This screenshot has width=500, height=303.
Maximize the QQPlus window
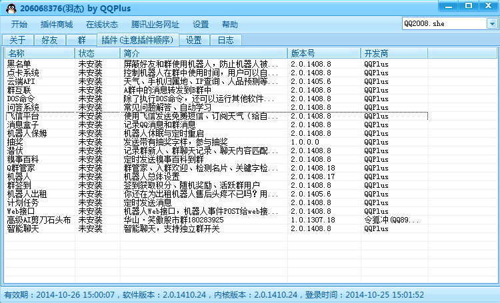469,6
